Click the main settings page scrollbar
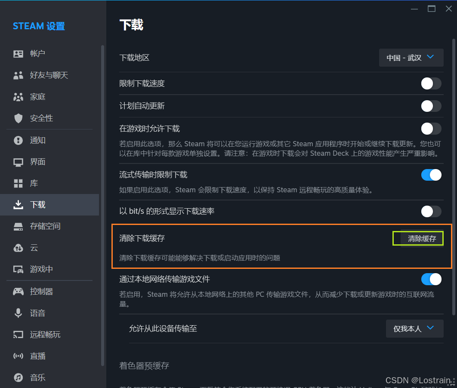The width and height of the screenshot is (457, 388). [x=454, y=177]
